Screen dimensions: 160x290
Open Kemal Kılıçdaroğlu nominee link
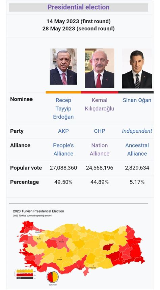coord(100,104)
